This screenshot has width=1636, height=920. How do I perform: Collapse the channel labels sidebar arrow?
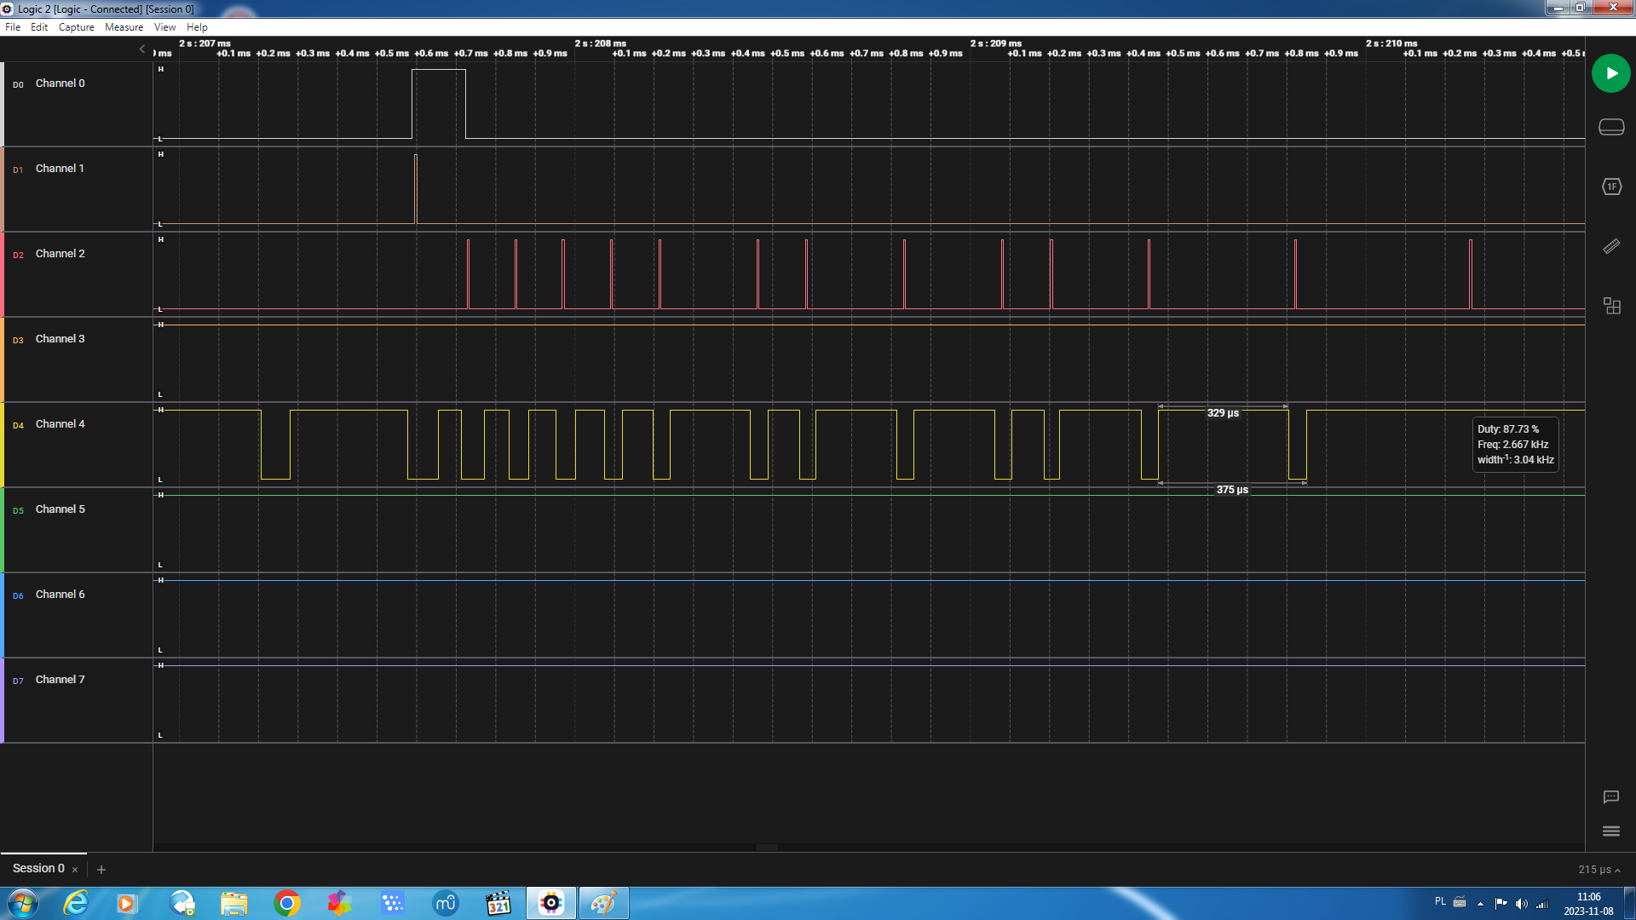point(142,49)
